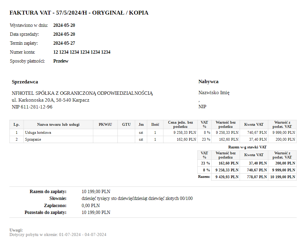Select the 'Usługa hotelowa' item name
This screenshot has width=306, height=247.
pos(38,133)
